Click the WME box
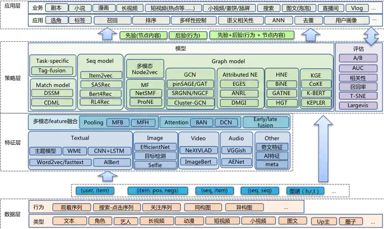The image size is (384, 229). tap(75, 151)
